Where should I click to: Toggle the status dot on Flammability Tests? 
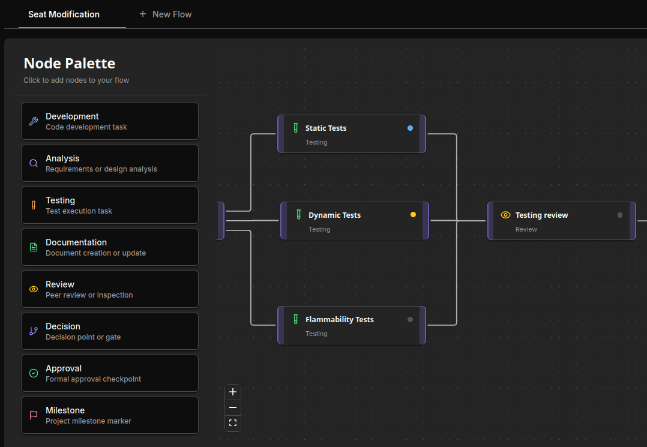[410, 319]
